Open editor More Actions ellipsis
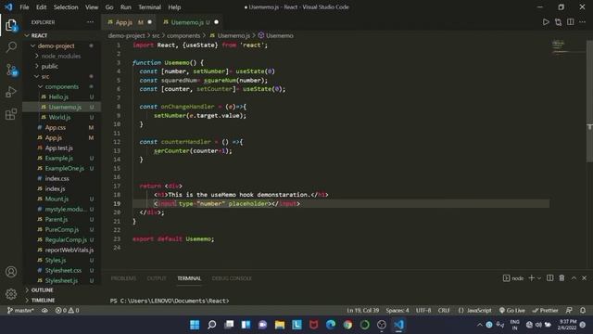593x334 pixels. pos(583,22)
